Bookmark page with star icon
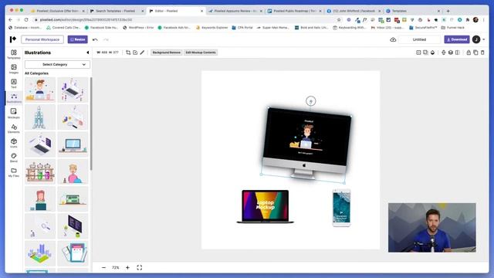The height and width of the screenshot is (278, 494). pyautogui.click(x=339, y=19)
